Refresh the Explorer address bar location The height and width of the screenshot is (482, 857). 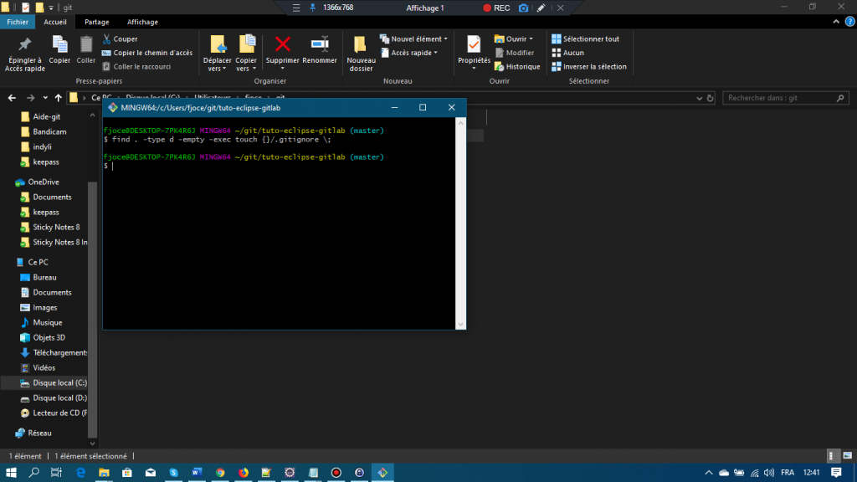[710, 98]
